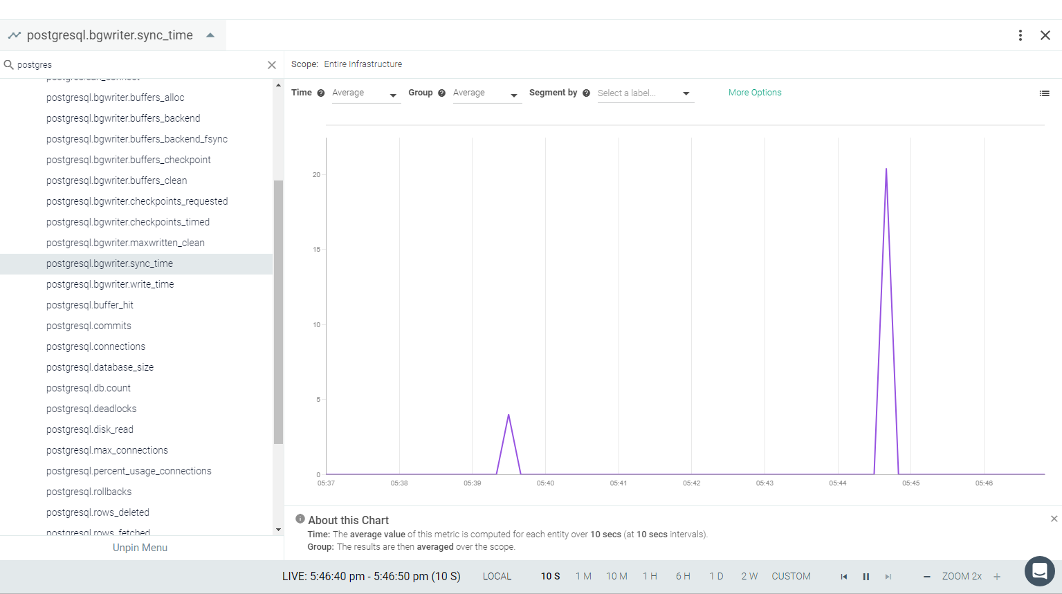Click the About this Chart info icon
This screenshot has width=1062, height=594.
tap(300, 519)
